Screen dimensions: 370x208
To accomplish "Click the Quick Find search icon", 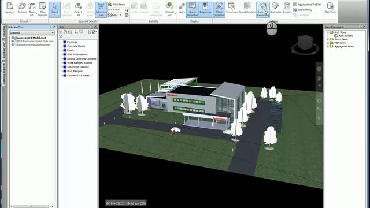I will (127, 10).
